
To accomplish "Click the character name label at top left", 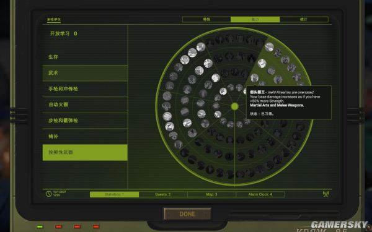I will pyautogui.click(x=54, y=20).
